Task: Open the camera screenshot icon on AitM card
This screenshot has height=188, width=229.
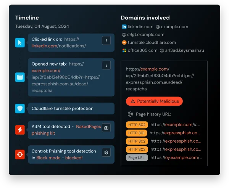Action: [106, 128]
